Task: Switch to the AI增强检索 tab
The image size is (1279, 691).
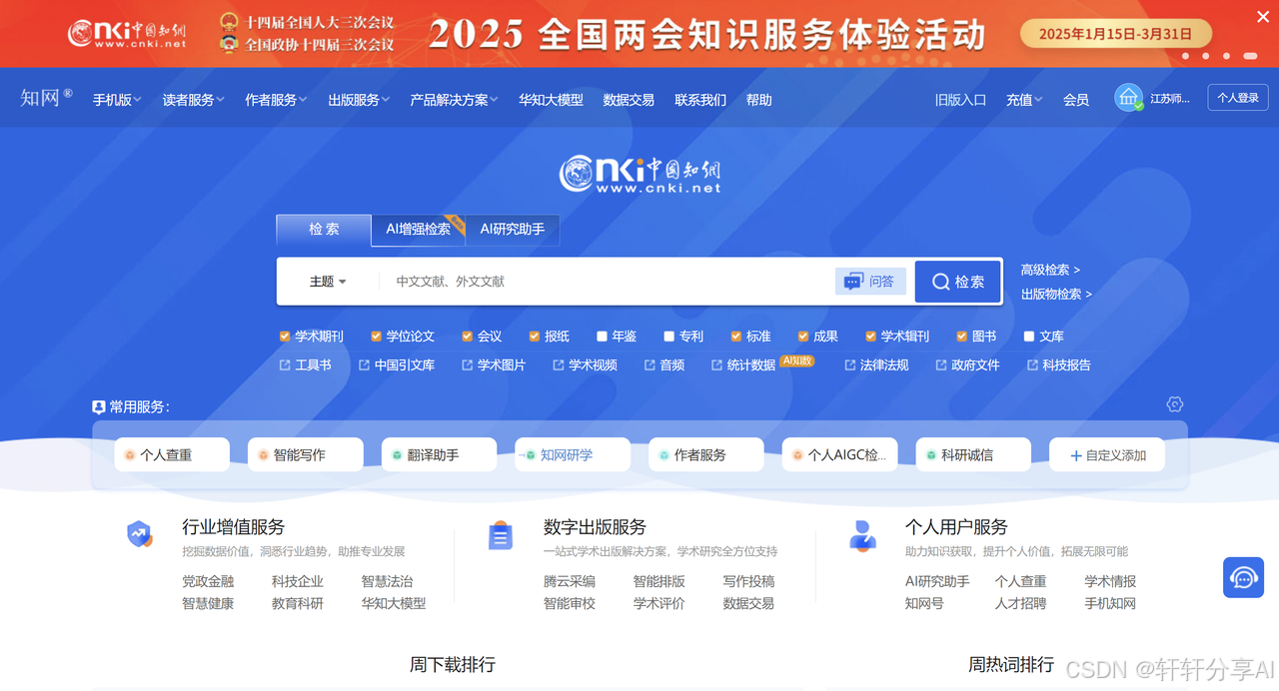Action: coord(418,229)
